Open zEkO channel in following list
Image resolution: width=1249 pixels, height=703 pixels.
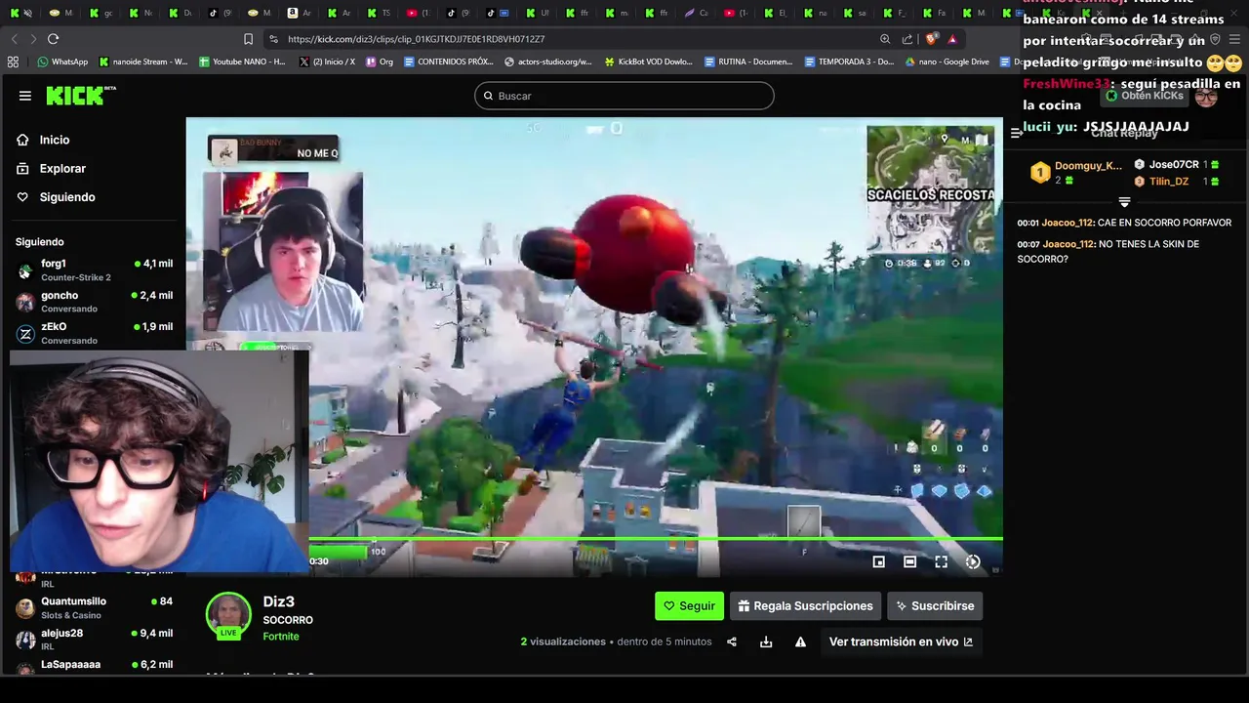[94, 333]
